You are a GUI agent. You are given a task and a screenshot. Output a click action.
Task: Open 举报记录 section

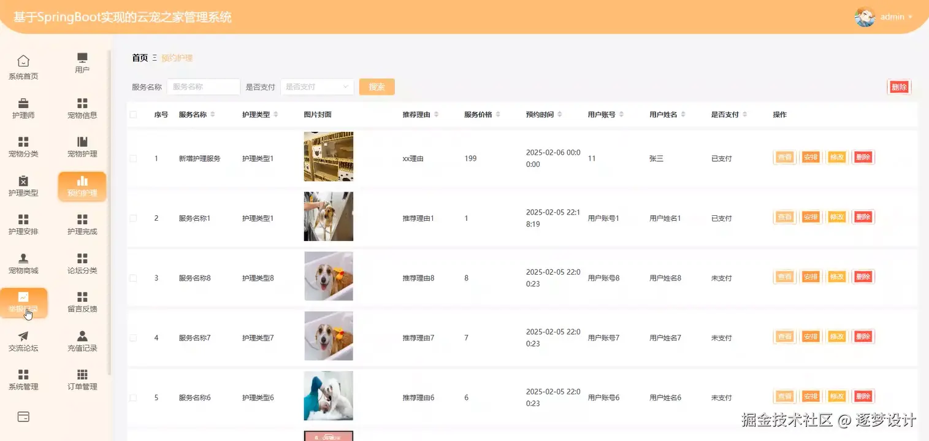pos(23,302)
